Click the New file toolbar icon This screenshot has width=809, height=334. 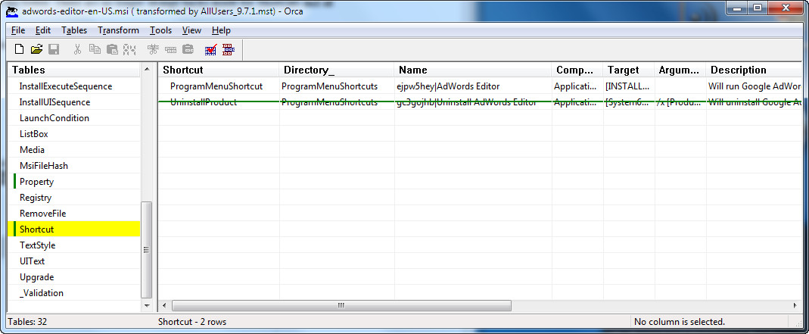coord(19,49)
